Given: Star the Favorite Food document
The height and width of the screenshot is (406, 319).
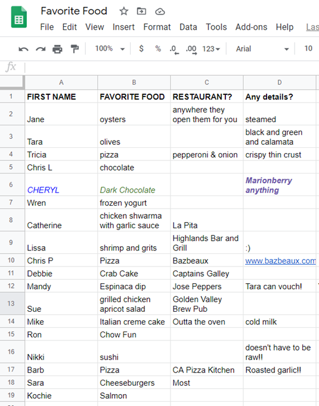Looking at the screenshot, I should (124, 11).
